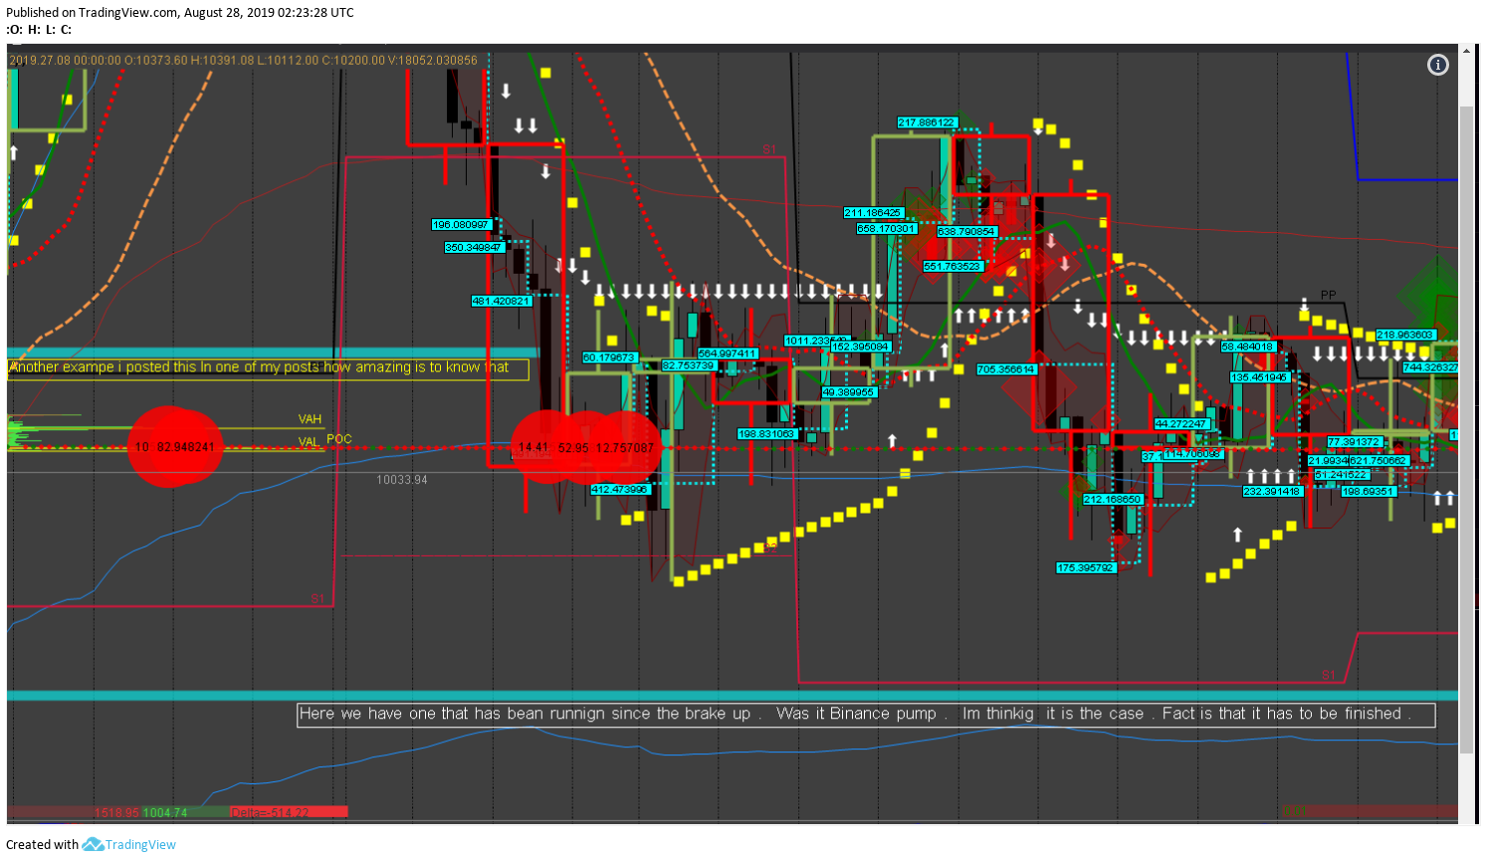
Task: Click the '218.963603' volume label
Action: [1405, 334]
